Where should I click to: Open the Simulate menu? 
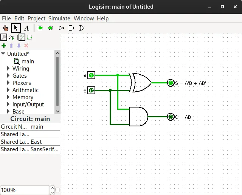click(x=59, y=18)
